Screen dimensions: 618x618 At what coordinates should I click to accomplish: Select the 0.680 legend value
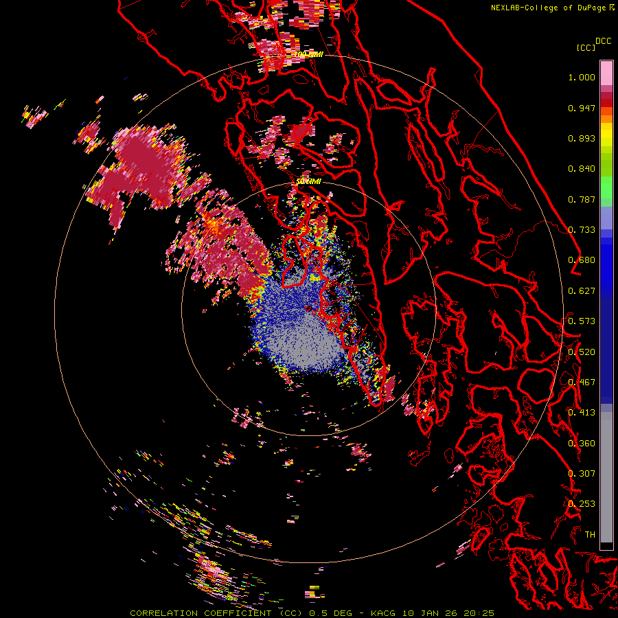[x=582, y=260]
